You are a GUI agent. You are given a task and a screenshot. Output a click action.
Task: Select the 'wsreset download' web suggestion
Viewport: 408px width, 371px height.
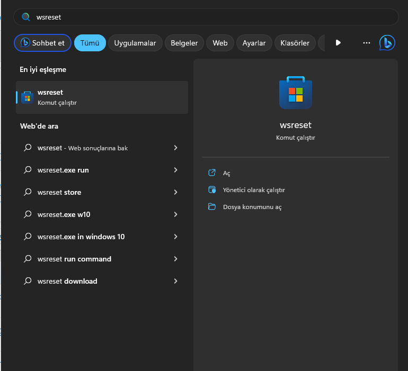[x=102, y=281]
